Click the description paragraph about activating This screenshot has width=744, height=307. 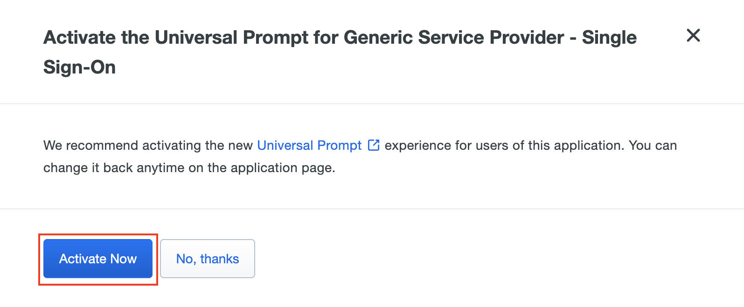pyautogui.click(x=359, y=156)
